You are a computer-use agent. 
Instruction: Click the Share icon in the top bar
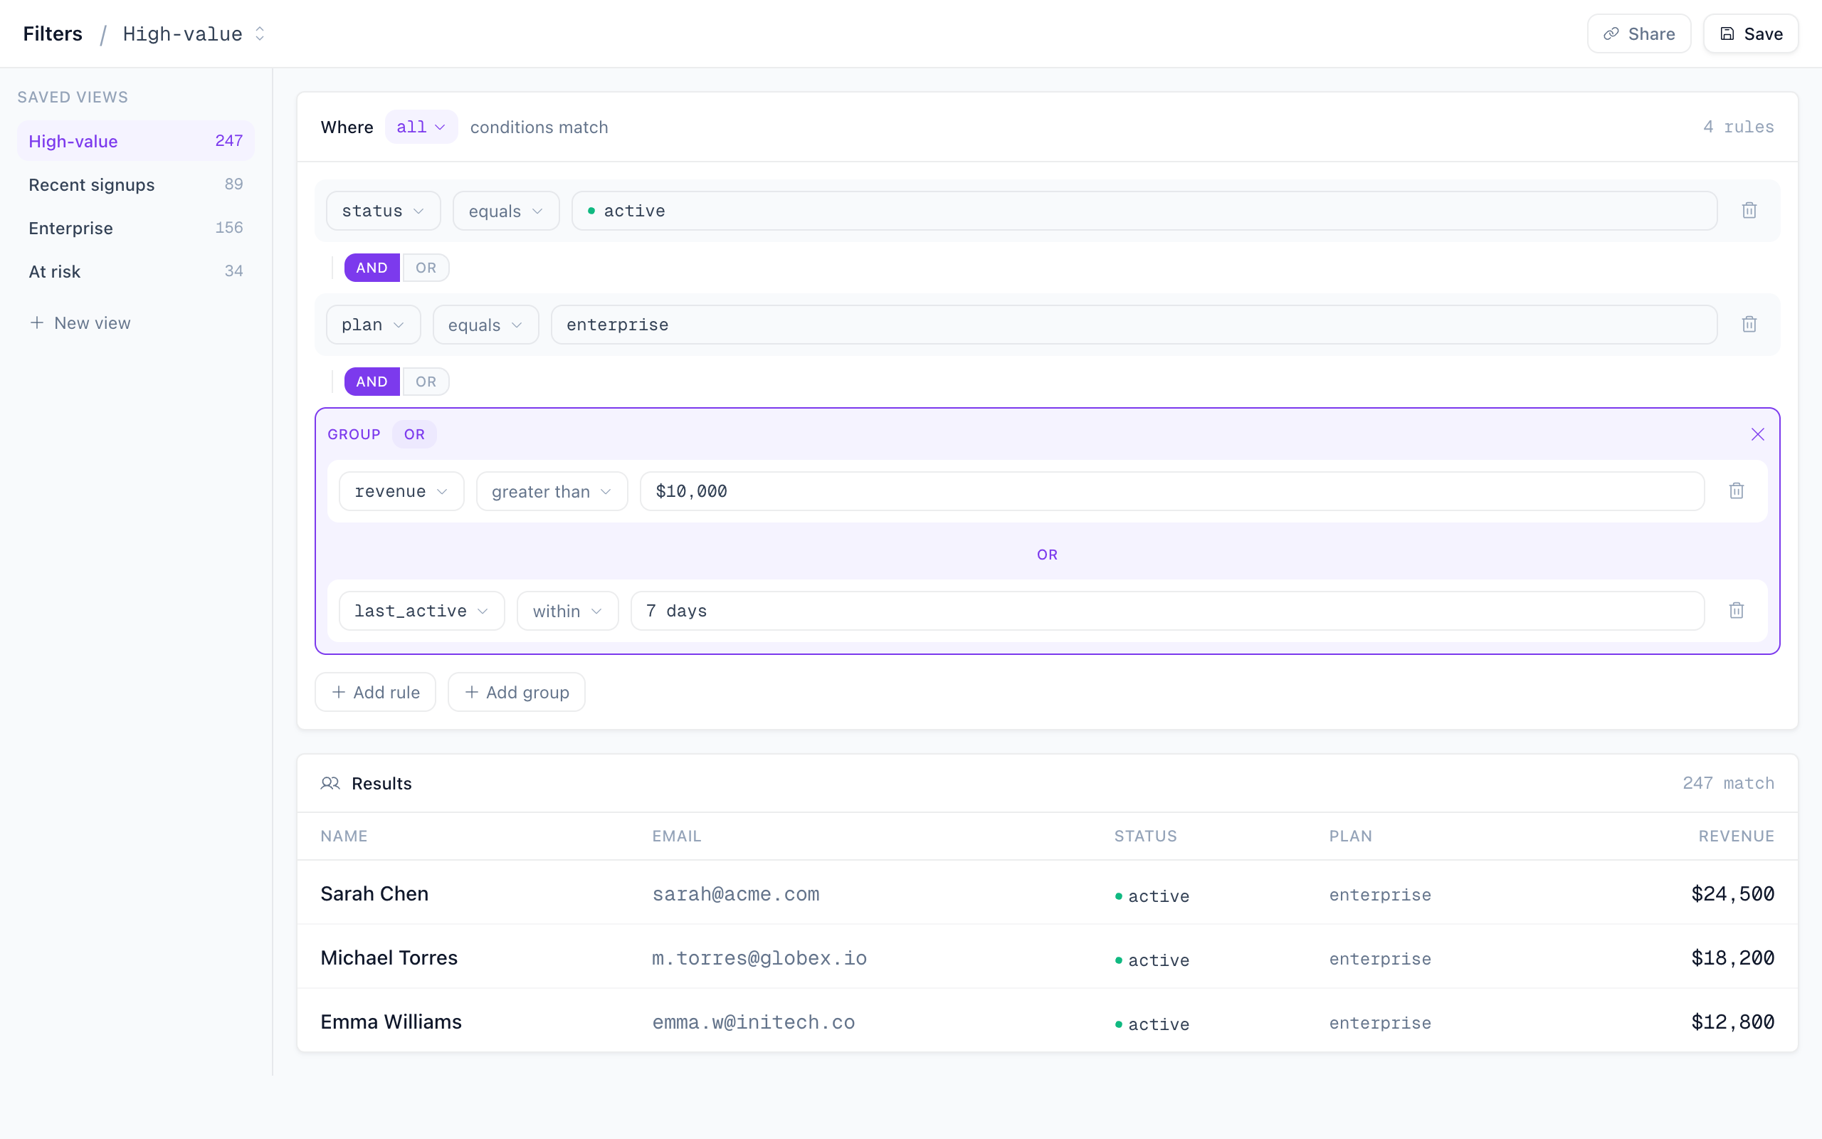pyautogui.click(x=1611, y=33)
